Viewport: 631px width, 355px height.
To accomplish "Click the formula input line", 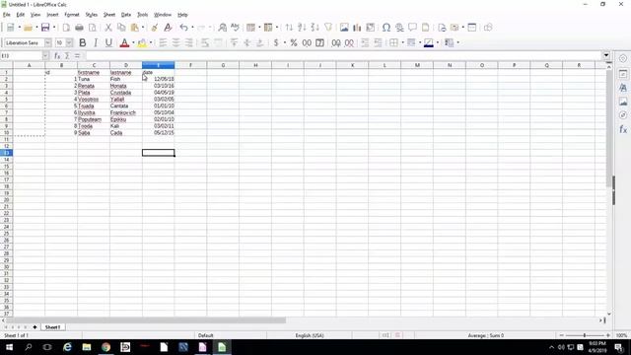I will click(x=343, y=55).
